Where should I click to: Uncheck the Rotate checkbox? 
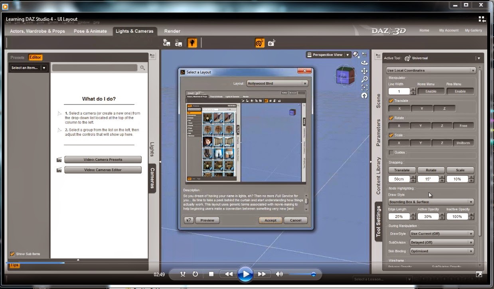click(x=391, y=118)
